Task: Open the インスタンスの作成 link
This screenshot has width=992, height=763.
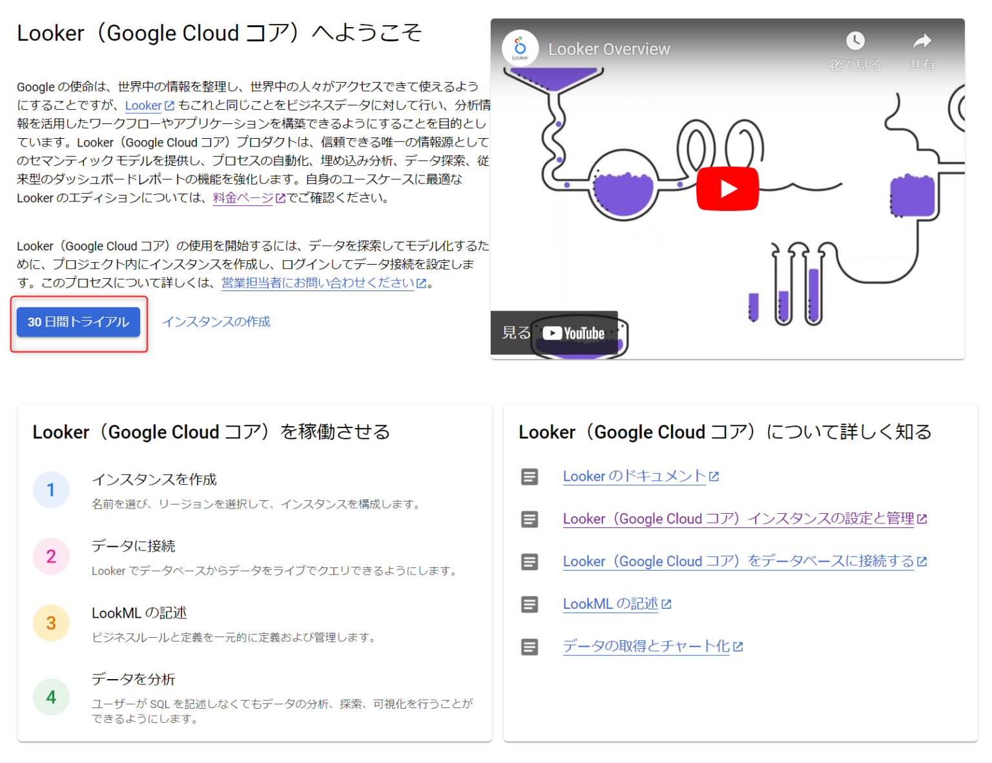Action: [x=216, y=321]
